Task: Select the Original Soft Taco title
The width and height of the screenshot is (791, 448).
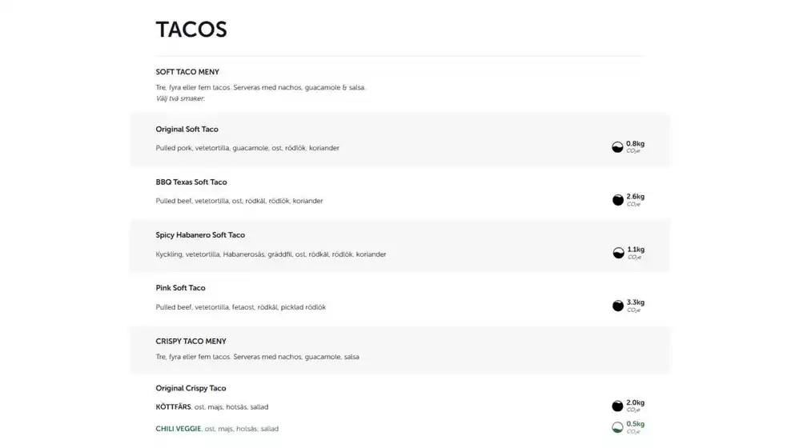Action: [187, 130]
